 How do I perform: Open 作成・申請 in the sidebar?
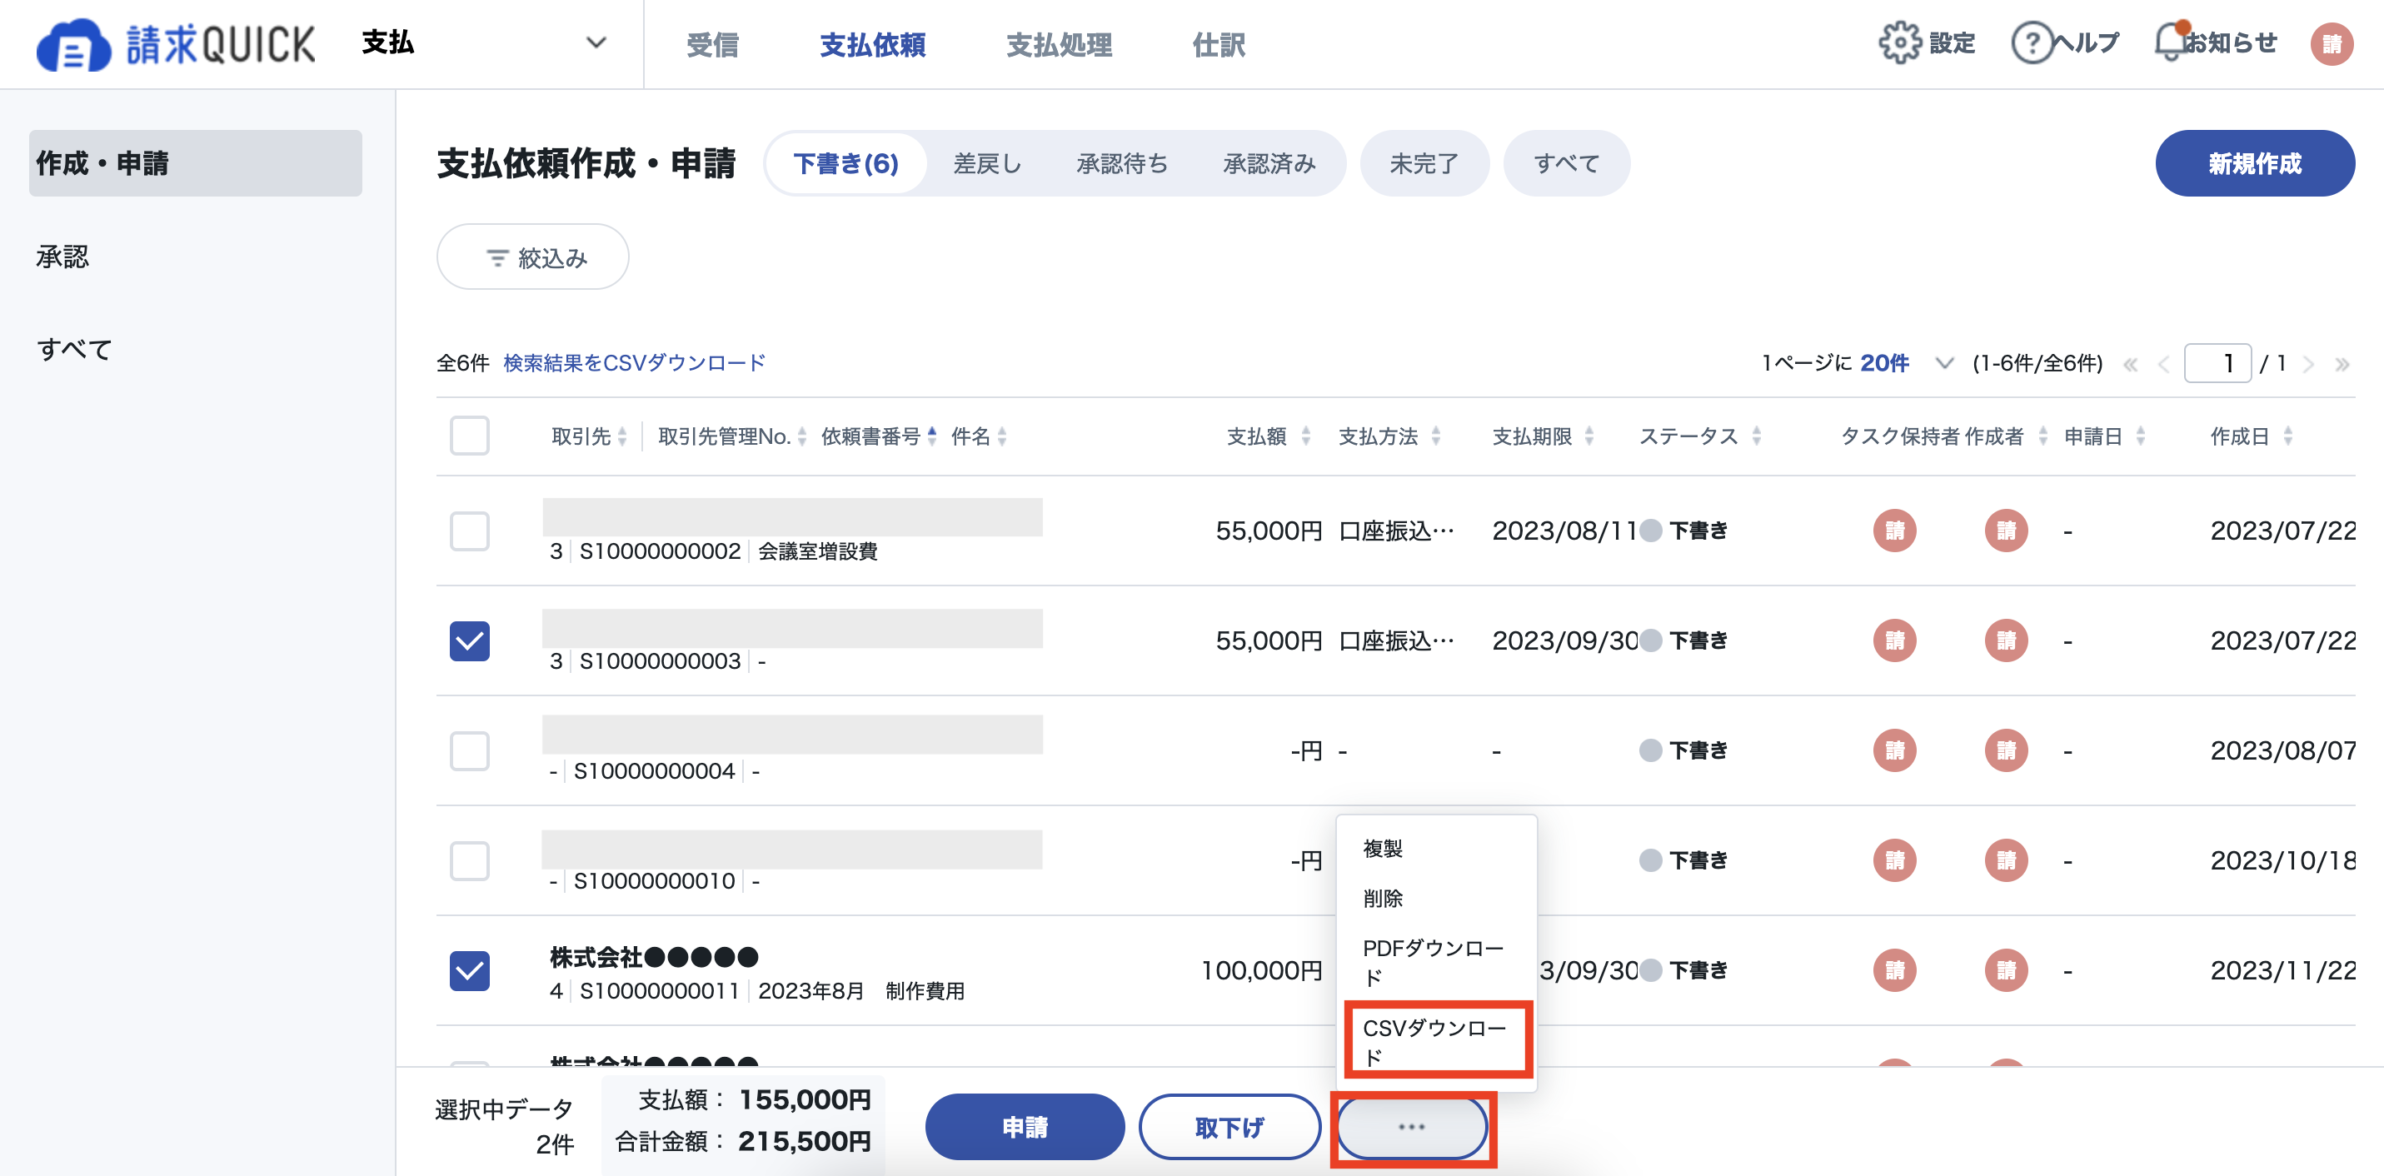pyautogui.click(x=195, y=163)
